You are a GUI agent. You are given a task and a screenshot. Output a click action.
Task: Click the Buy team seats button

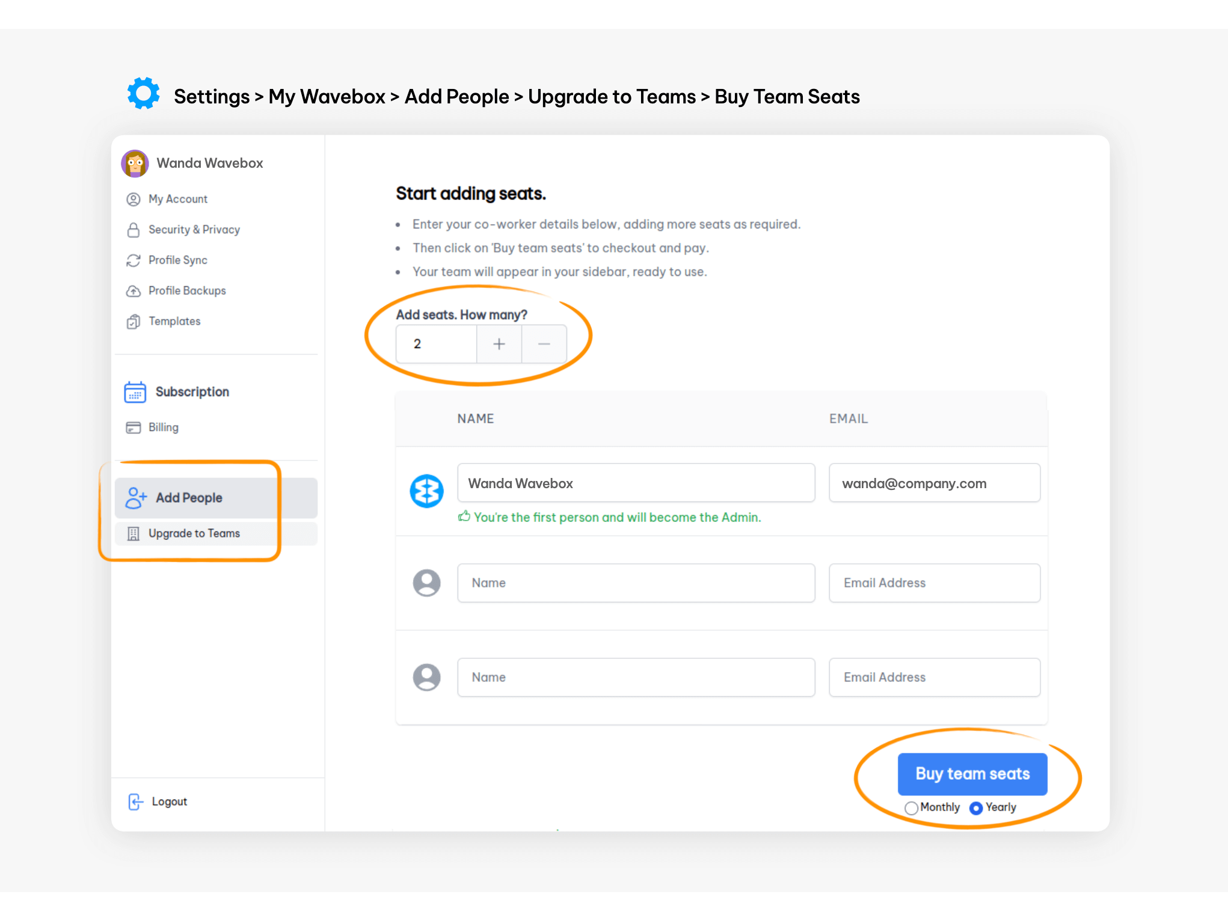[972, 774]
